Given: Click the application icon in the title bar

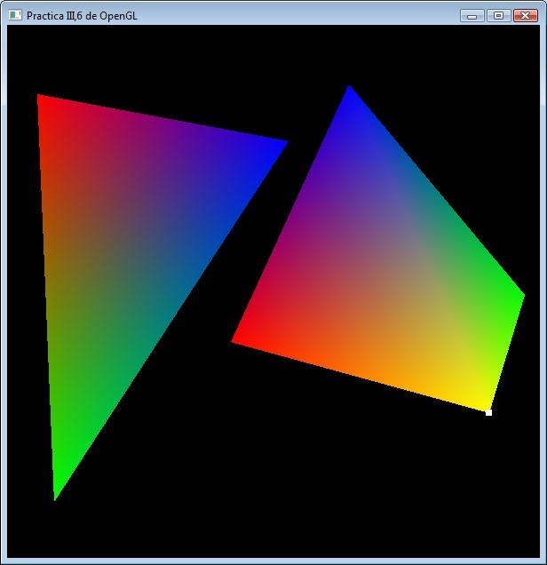Looking at the screenshot, I should pyautogui.click(x=15, y=15).
